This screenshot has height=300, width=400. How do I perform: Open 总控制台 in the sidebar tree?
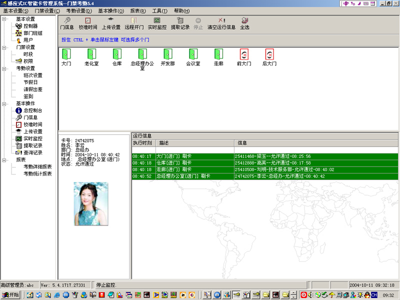pos(32,110)
